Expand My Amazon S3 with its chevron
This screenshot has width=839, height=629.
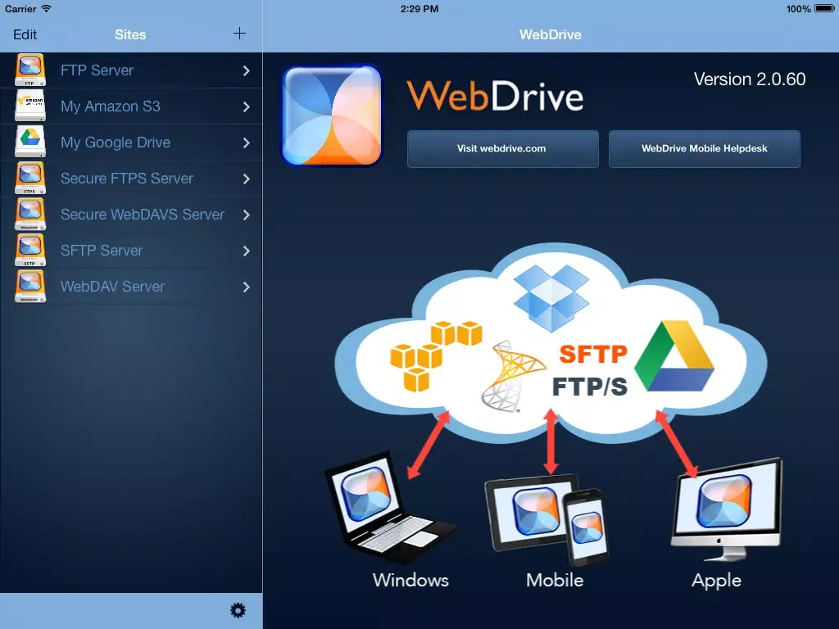[246, 106]
